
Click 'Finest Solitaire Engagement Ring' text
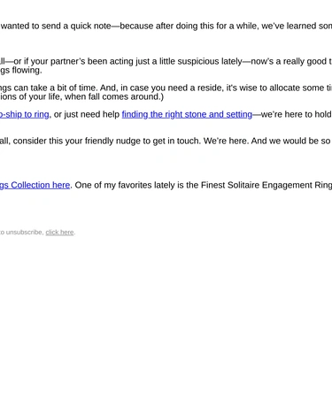point(266,185)
